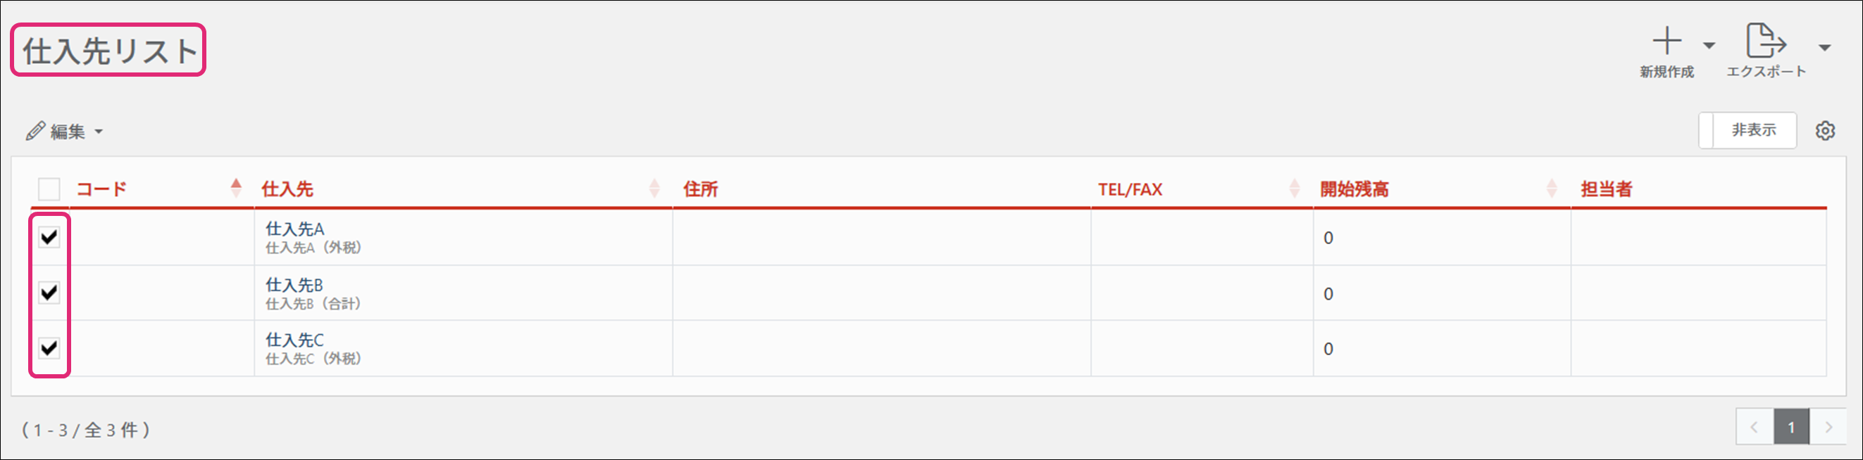Sort by 開始残高 column arrows
This screenshot has height=460, width=1863.
click(1551, 189)
